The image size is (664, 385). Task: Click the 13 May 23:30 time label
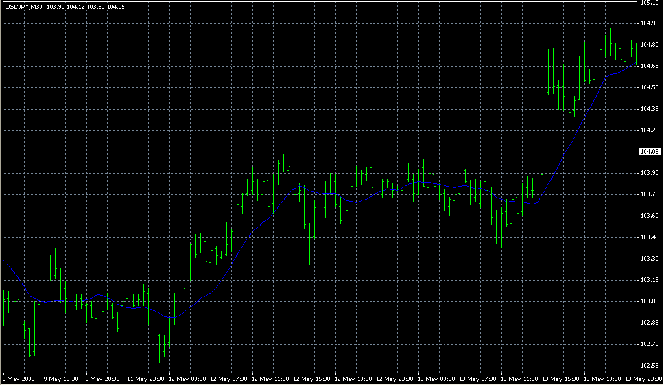(644, 379)
